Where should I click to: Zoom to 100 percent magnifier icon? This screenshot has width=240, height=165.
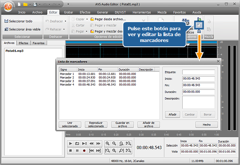[121, 144]
